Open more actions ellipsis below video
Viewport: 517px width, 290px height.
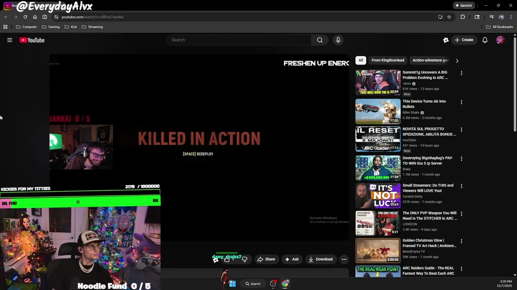pos(344,259)
